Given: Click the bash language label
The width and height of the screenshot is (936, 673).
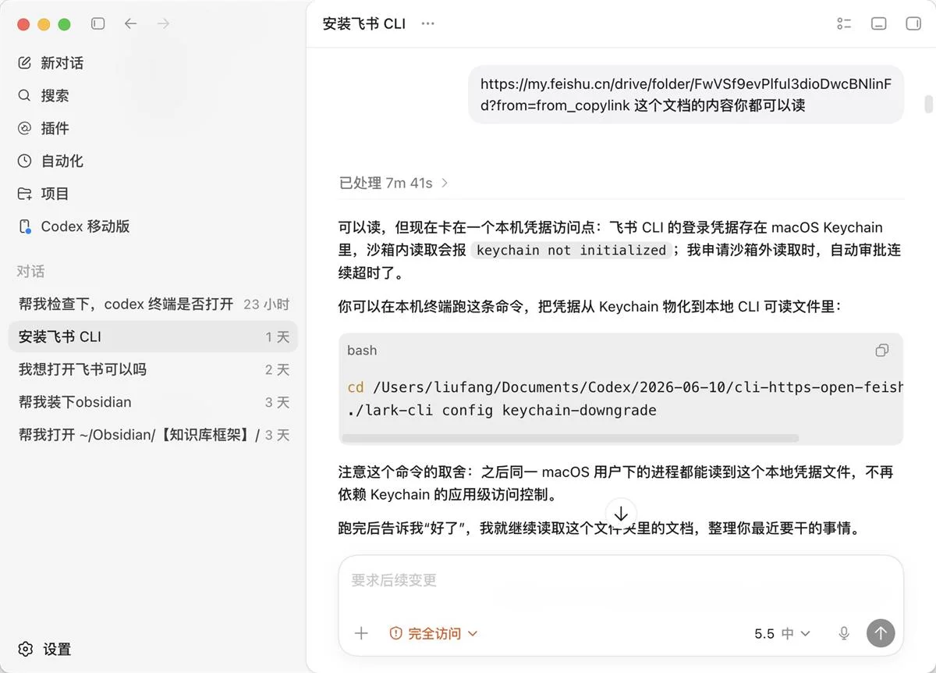Looking at the screenshot, I should pyautogui.click(x=362, y=351).
